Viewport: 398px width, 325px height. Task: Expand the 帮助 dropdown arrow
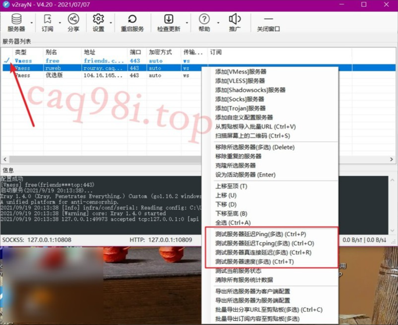click(x=218, y=23)
